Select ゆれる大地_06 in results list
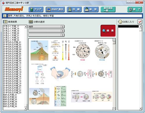Viewport: 145px width, 113px height. (x=10, y=106)
